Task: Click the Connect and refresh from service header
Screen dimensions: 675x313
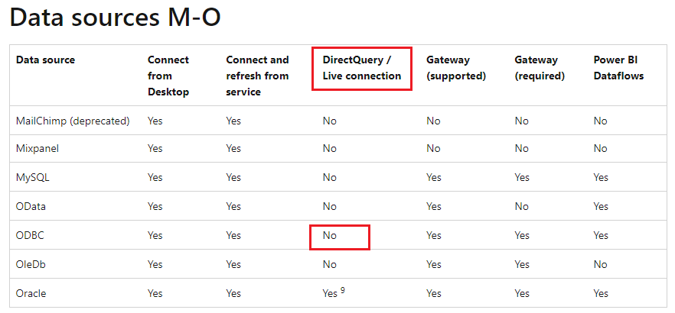Action: pos(257,76)
